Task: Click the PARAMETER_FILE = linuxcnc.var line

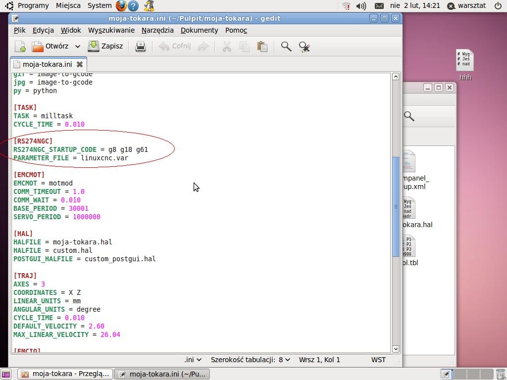Action: pos(71,158)
